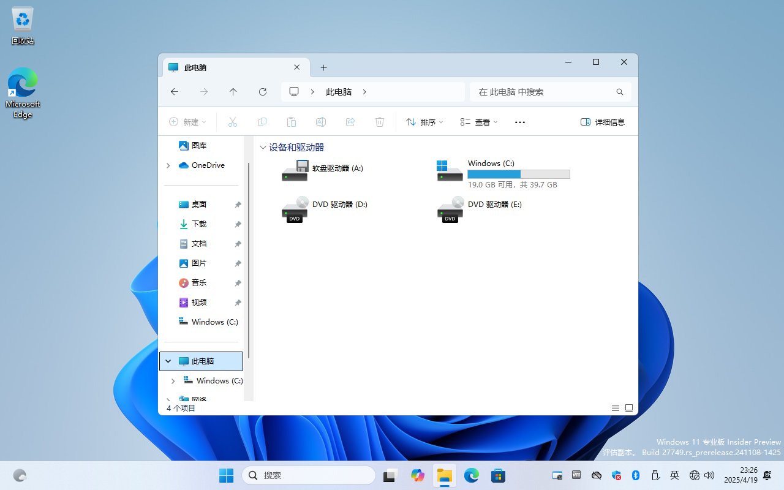Unpin 音乐 using its pin icon
This screenshot has width=784, height=490.
point(238,283)
